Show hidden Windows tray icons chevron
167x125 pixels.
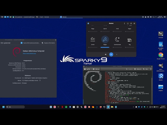pos(133,107)
